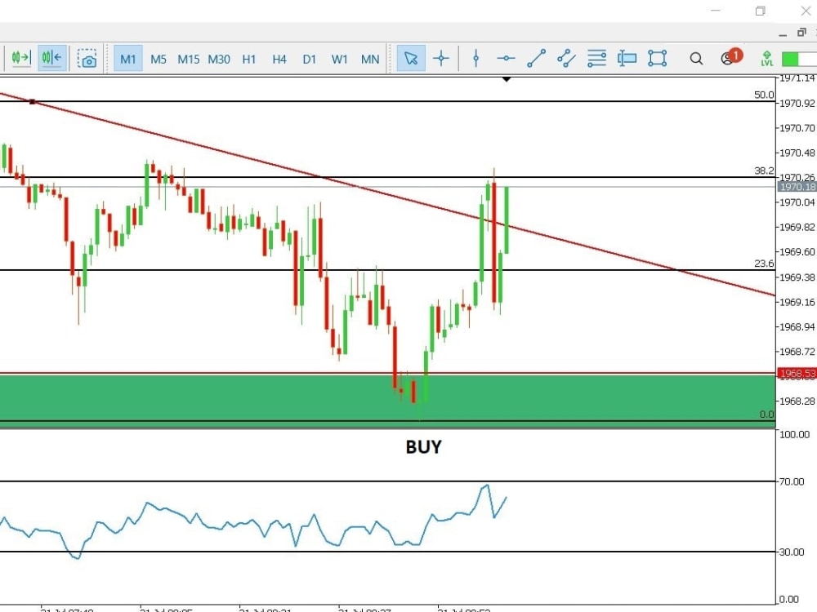Select the arrow cursor tool
Screen dimensions: 817x612
pos(411,58)
